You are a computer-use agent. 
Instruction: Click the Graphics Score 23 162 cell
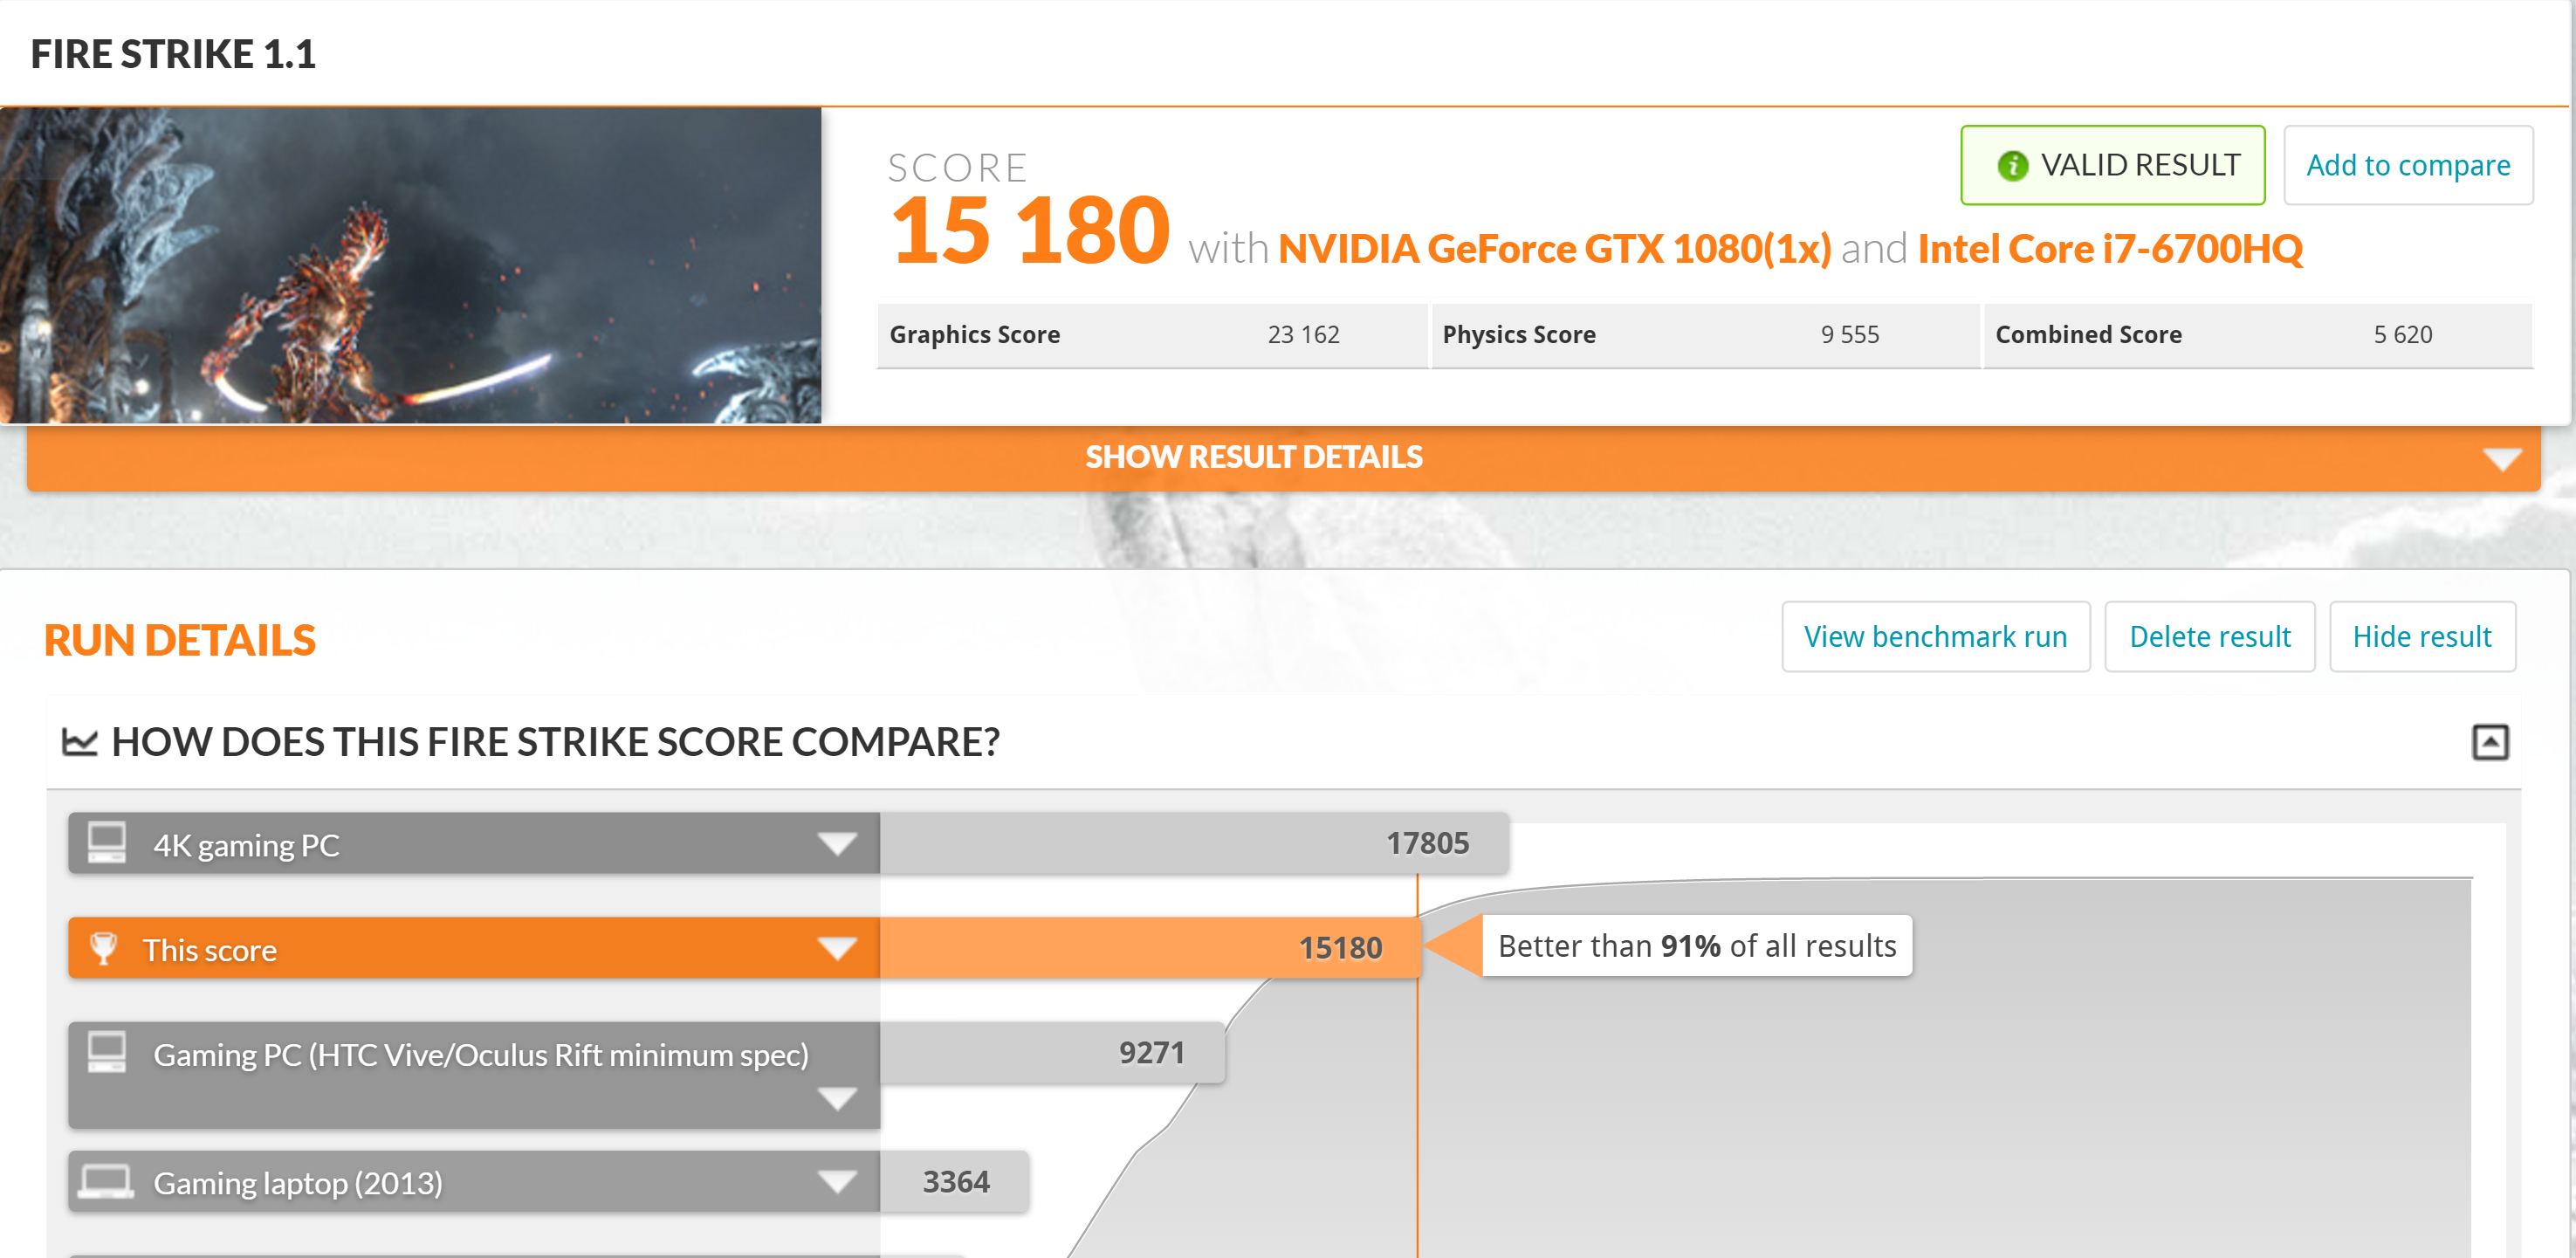(x=1152, y=335)
